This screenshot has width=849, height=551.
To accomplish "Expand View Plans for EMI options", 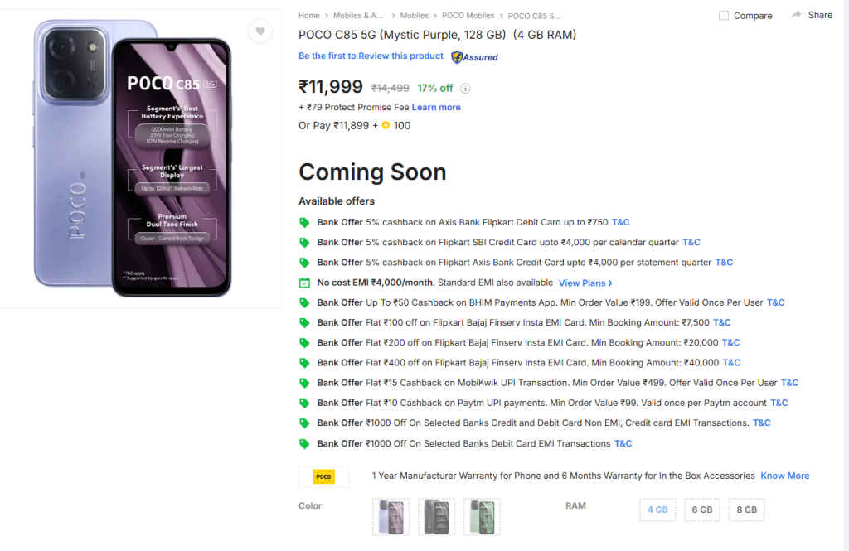I will coord(585,283).
